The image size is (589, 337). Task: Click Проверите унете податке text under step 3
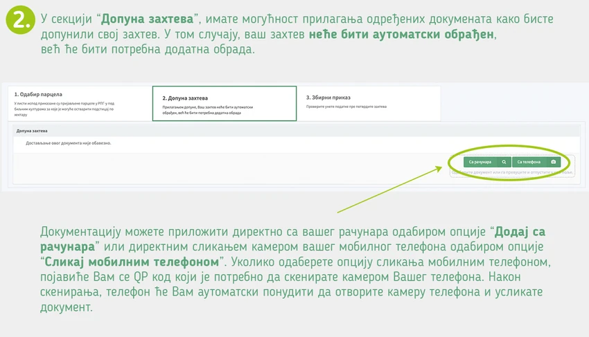tap(346, 107)
